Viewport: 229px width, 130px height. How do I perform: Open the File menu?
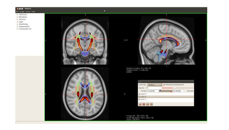click(x=17, y=11)
